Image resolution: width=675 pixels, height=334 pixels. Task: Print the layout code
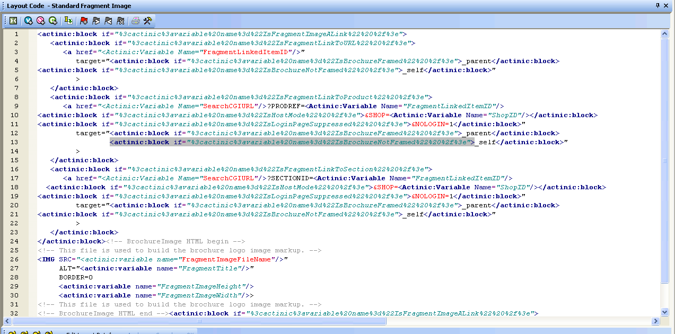[136, 21]
